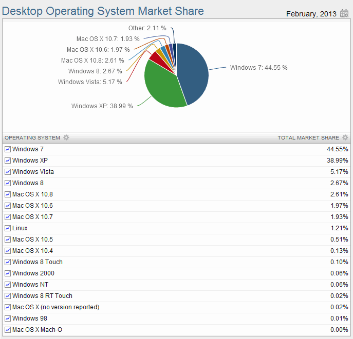Open trend chart icon for Mac OS X no version
Viewport: 353px width, 339px height.
(x=8, y=307)
